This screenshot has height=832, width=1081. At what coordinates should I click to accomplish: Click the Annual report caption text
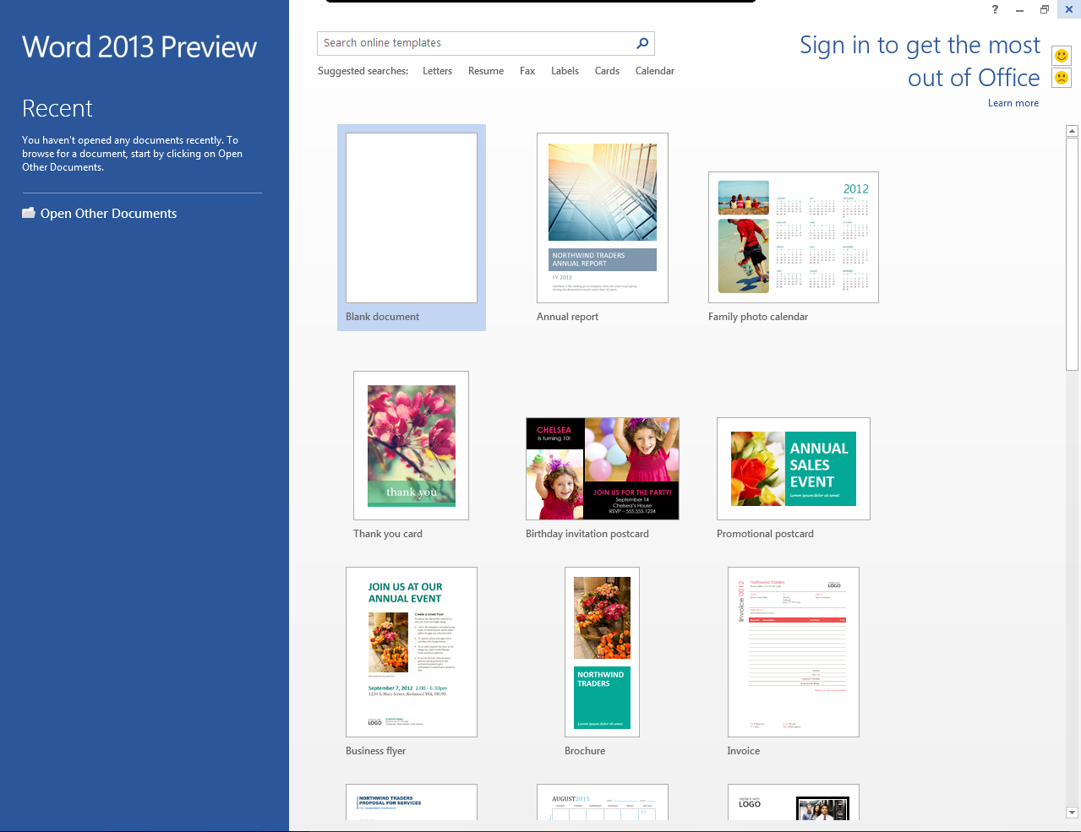(x=567, y=317)
